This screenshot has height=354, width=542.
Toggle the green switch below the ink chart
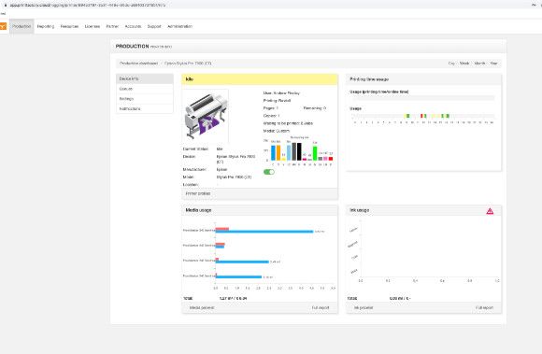coord(269,172)
